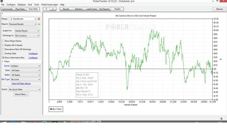Screen dimensions: 227x139
Task: Select the View Stats tab
Action: (x=33, y=9)
